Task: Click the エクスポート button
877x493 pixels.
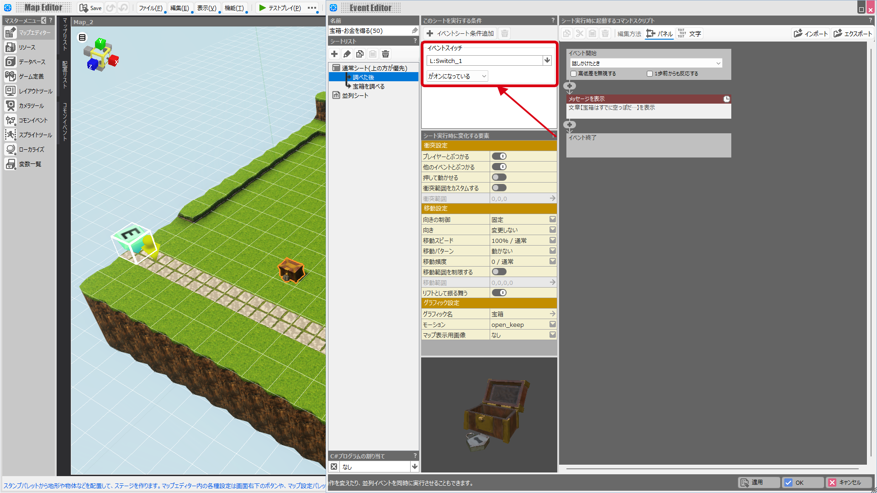Action: 852,34
